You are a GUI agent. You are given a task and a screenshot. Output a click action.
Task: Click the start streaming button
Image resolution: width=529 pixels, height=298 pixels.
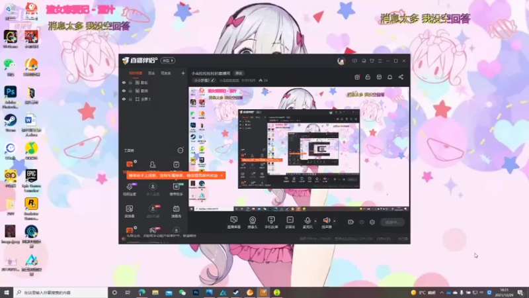pyautogui.click(x=392, y=222)
